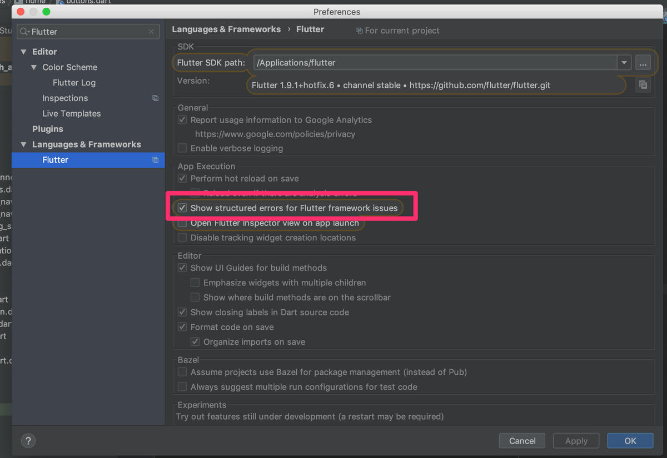Screen dimensions: 667x458
Task: Confirm preferences with OK button
Action: tap(630, 441)
